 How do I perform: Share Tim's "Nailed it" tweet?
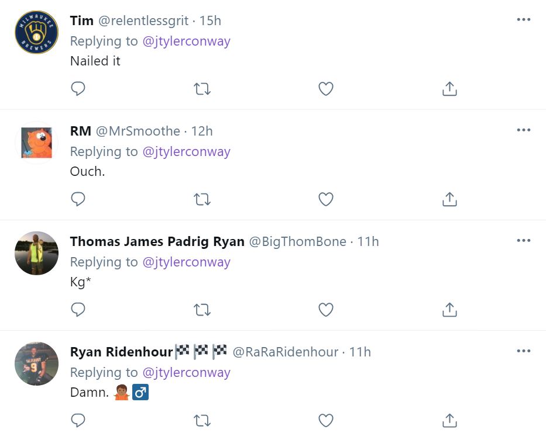pyautogui.click(x=449, y=89)
